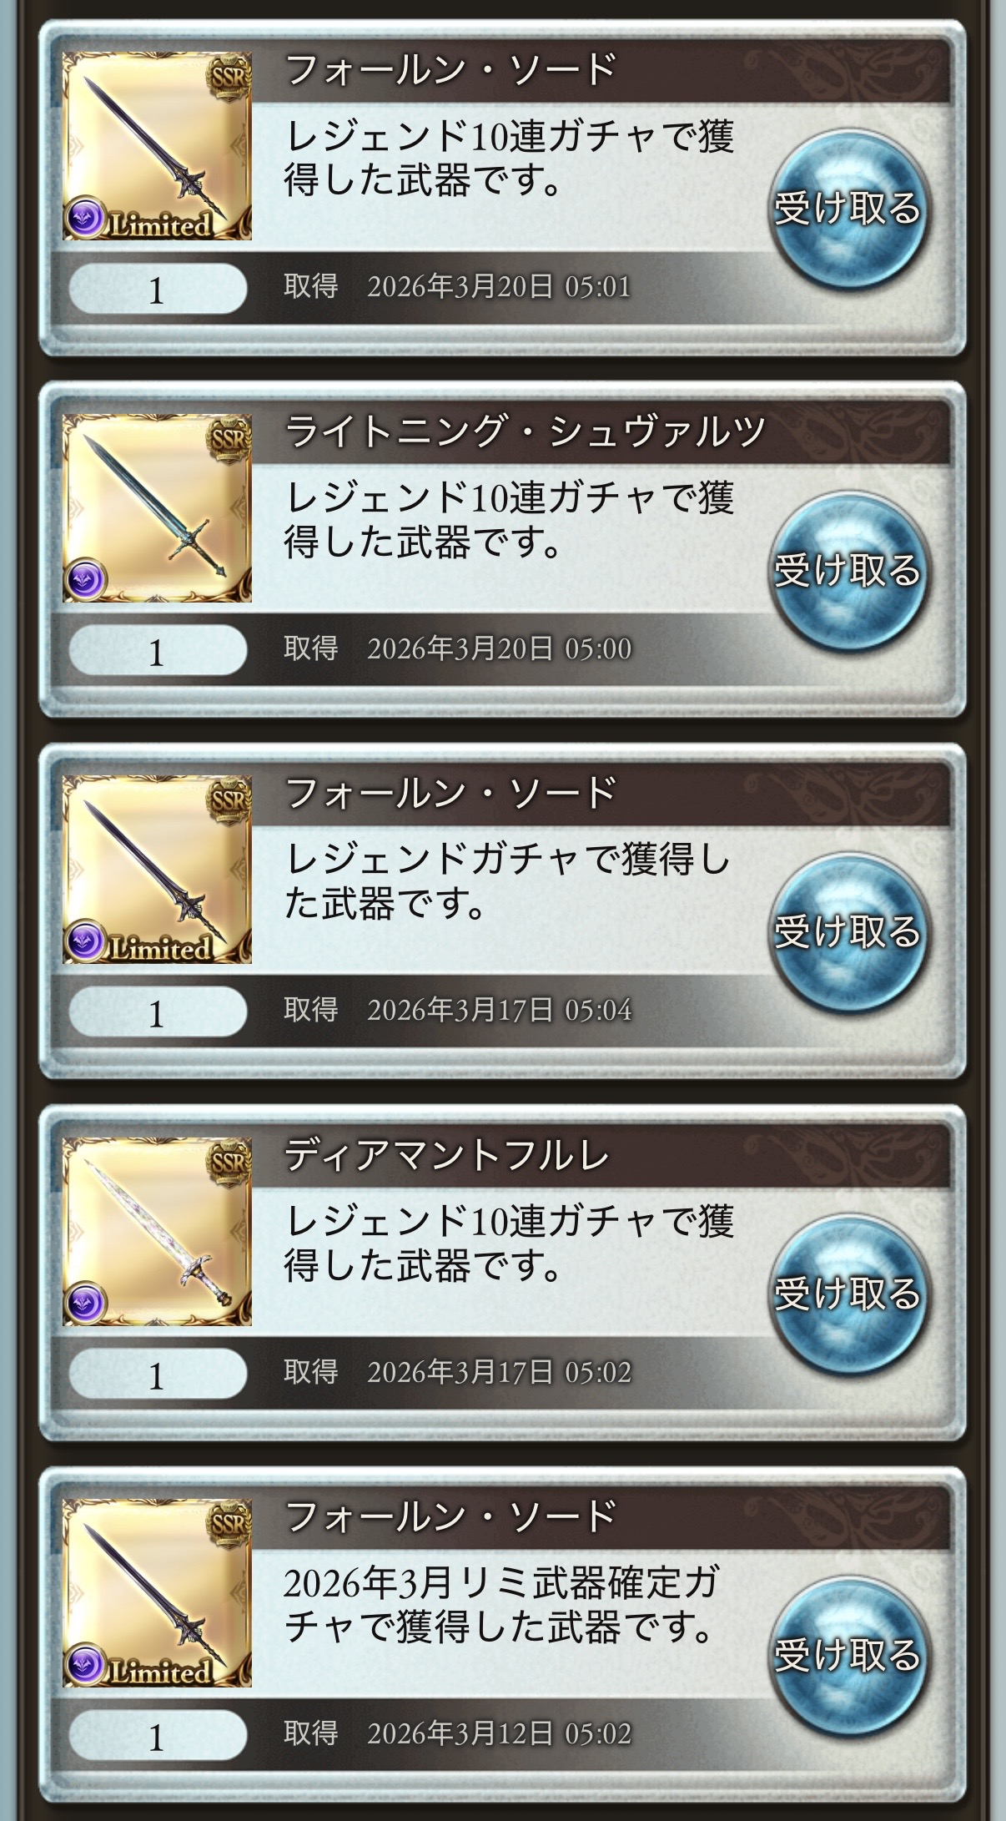The height and width of the screenshot is (1821, 1006).
Task: Tap 受け取る for リミ武器確定ガチャ フォールン・ソード
Action: tap(847, 1656)
